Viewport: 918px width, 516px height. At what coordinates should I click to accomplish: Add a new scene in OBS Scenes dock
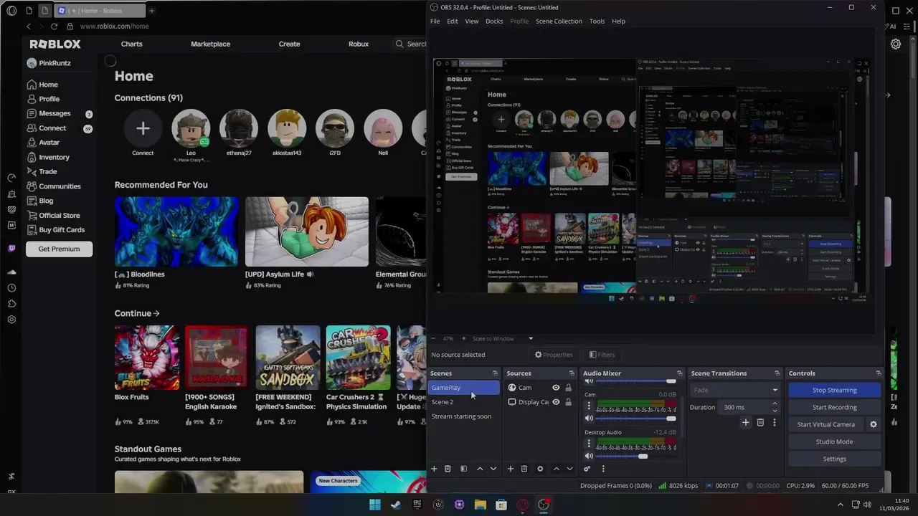(434, 469)
